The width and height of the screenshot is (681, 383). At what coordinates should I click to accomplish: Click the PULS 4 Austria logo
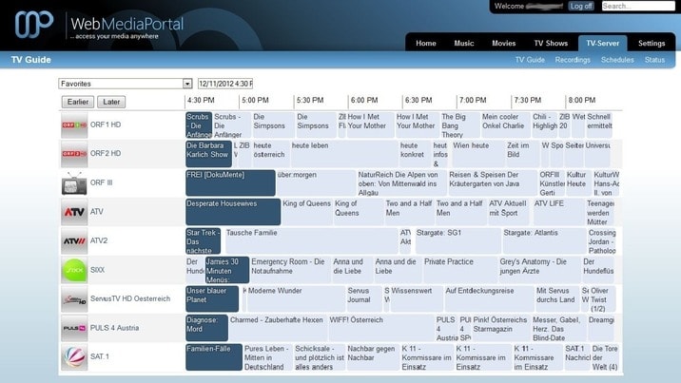click(74, 328)
